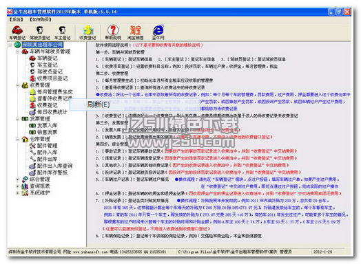Collapse the 仓库管理 branch

17,140
